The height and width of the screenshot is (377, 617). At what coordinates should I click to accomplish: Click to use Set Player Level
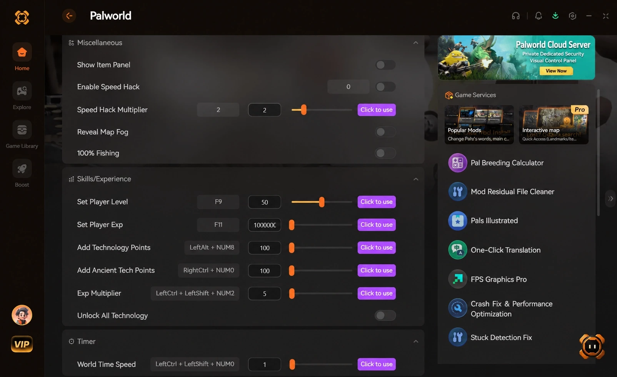tap(377, 202)
